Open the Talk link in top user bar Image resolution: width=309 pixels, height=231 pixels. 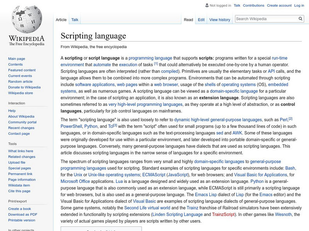point(237,5)
